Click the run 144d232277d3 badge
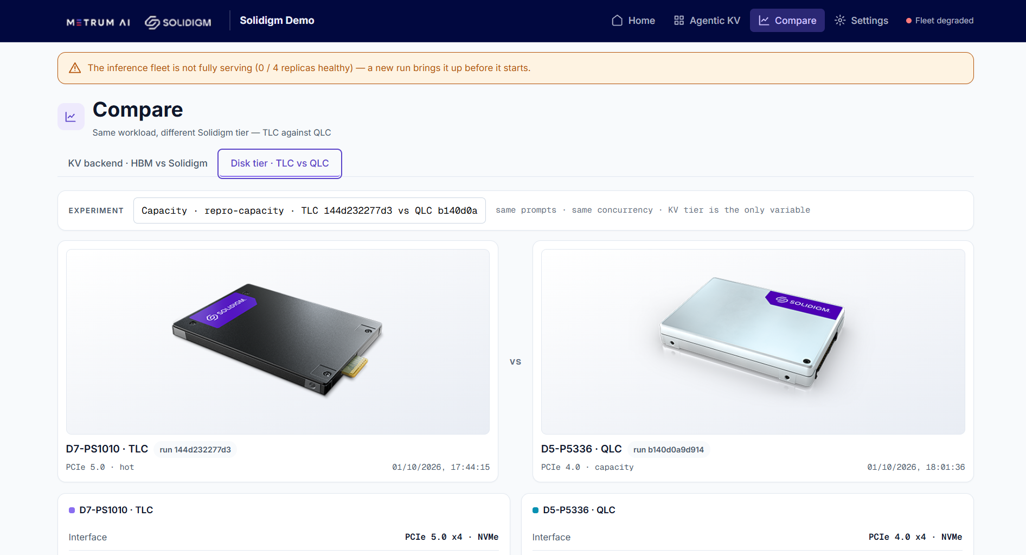This screenshot has width=1026, height=555. point(195,450)
